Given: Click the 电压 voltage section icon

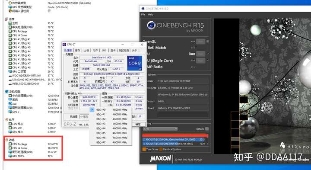Looking at the screenshot, I should point(6,119).
